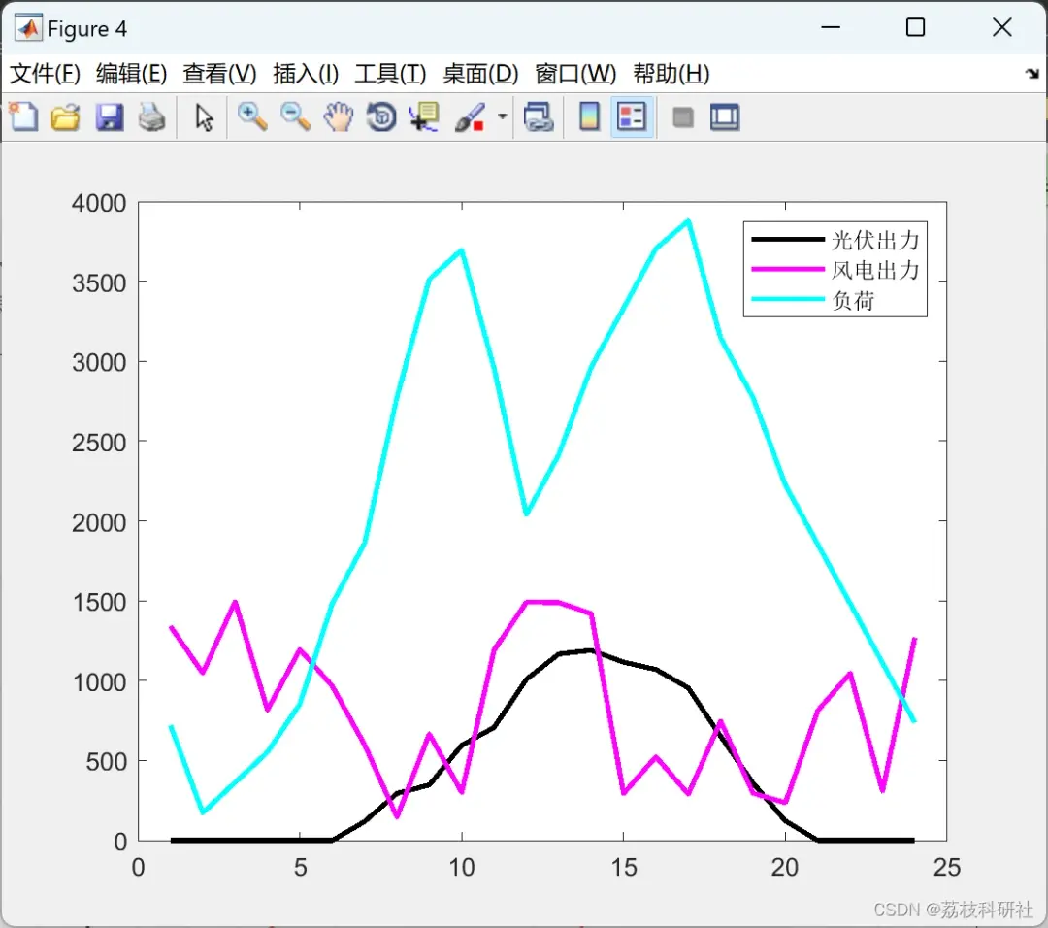Save the figure using floppy disk icon
The width and height of the screenshot is (1048, 928).
pos(109,117)
